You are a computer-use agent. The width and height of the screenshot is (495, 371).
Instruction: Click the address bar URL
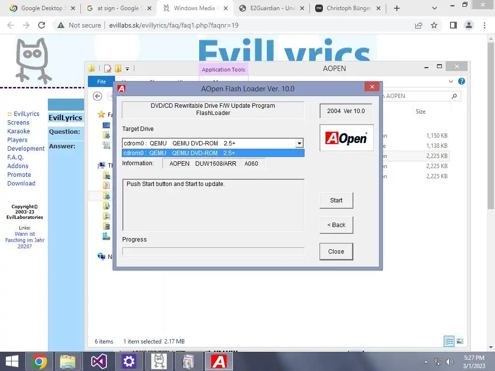pos(174,25)
